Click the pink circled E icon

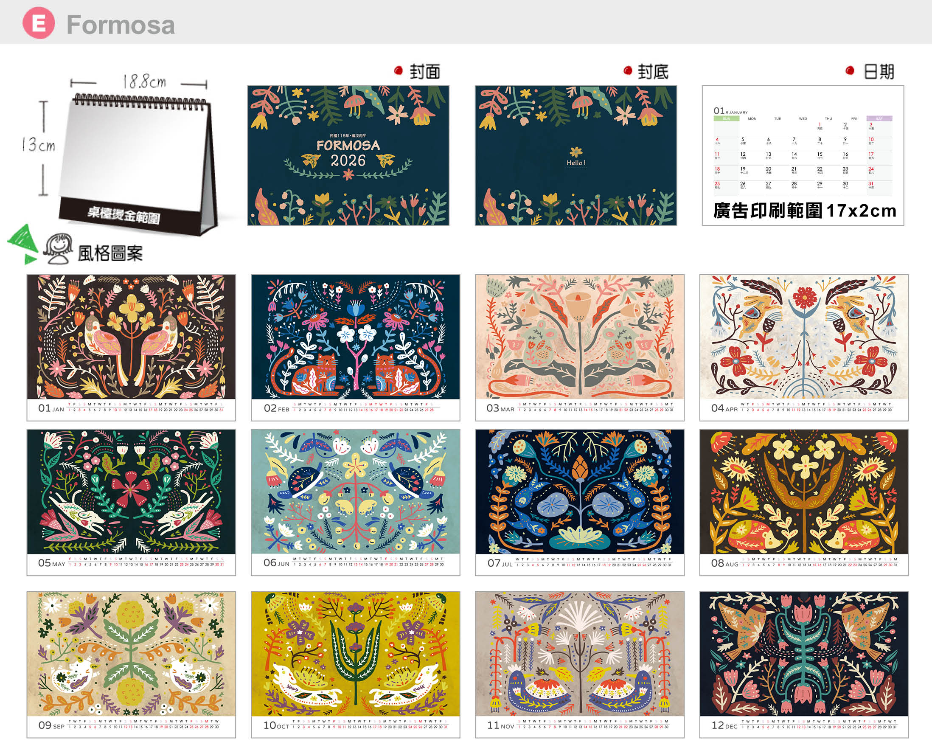coord(38,23)
